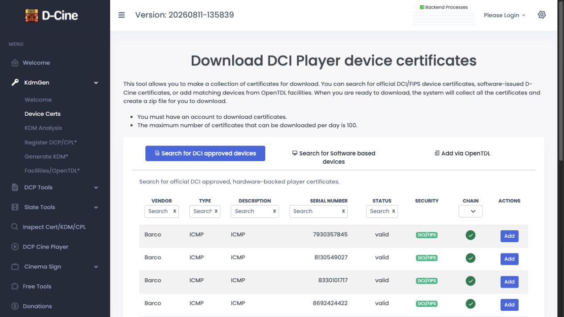
Task: Click the page vertical scrollbar
Action: pyautogui.click(x=561, y=80)
